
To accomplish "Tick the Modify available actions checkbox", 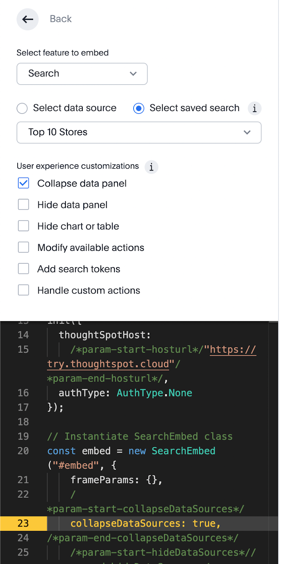I will point(24,247).
